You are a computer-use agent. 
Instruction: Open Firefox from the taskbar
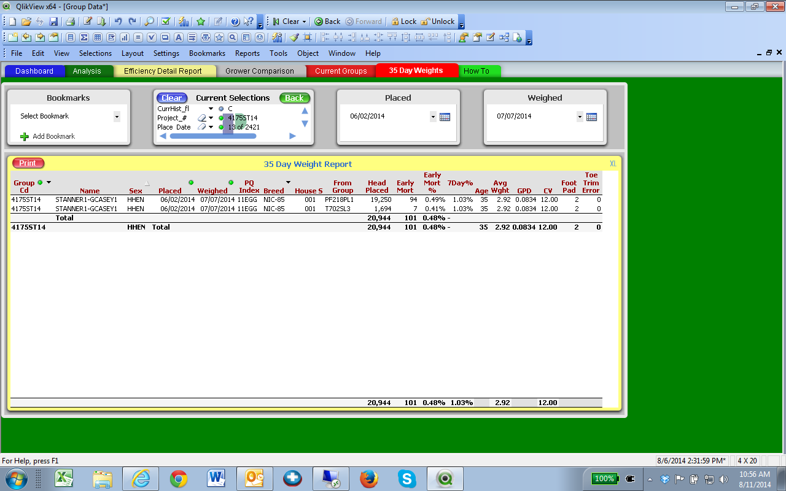(368, 479)
